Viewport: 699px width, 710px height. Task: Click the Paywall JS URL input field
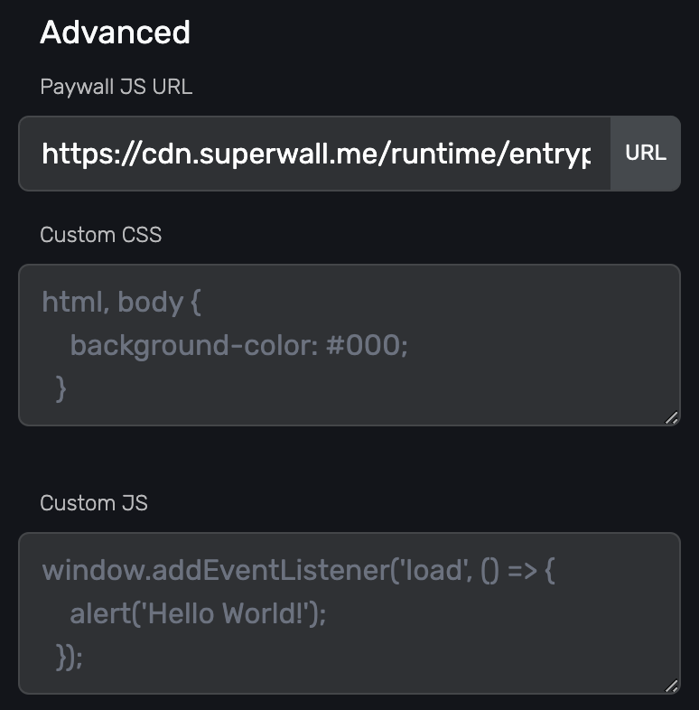click(x=314, y=154)
